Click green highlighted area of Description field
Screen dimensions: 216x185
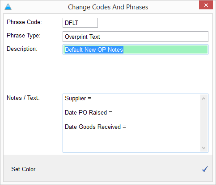click(x=165, y=49)
